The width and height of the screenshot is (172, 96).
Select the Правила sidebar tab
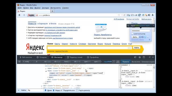[x=126, y=62]
